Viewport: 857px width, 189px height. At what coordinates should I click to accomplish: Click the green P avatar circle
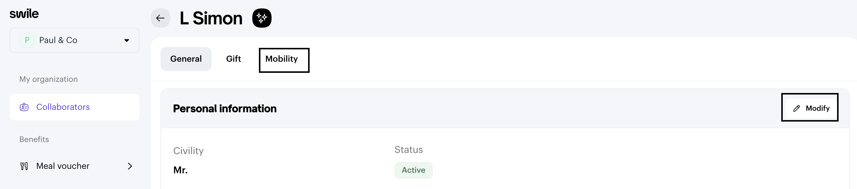click(x=27, y=40)
